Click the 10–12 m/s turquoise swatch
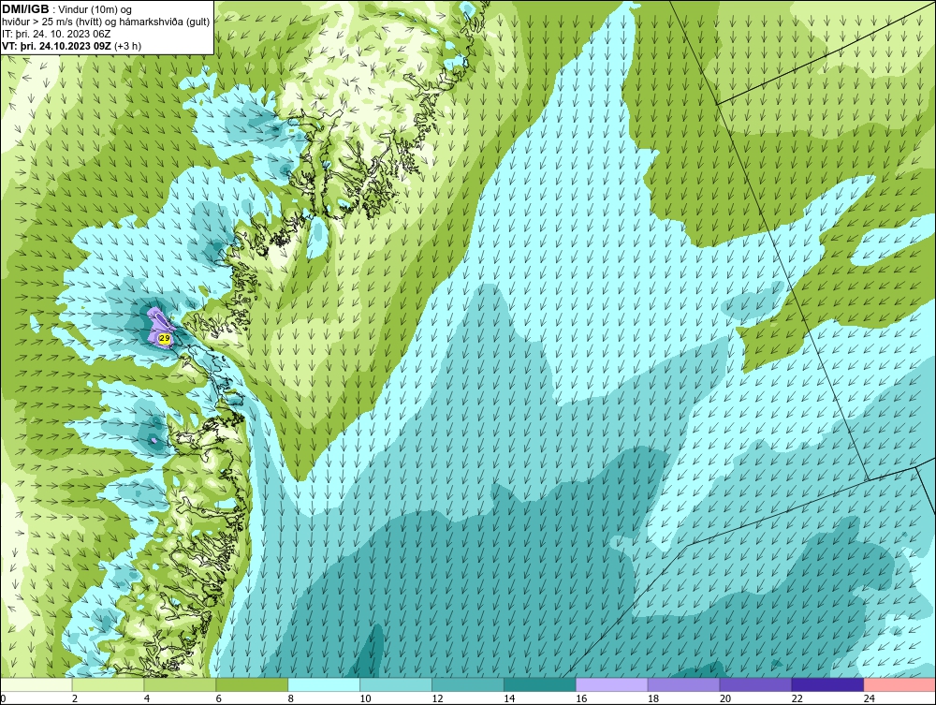The width and height of the screenshot is (936, 705). click(396, 684)
